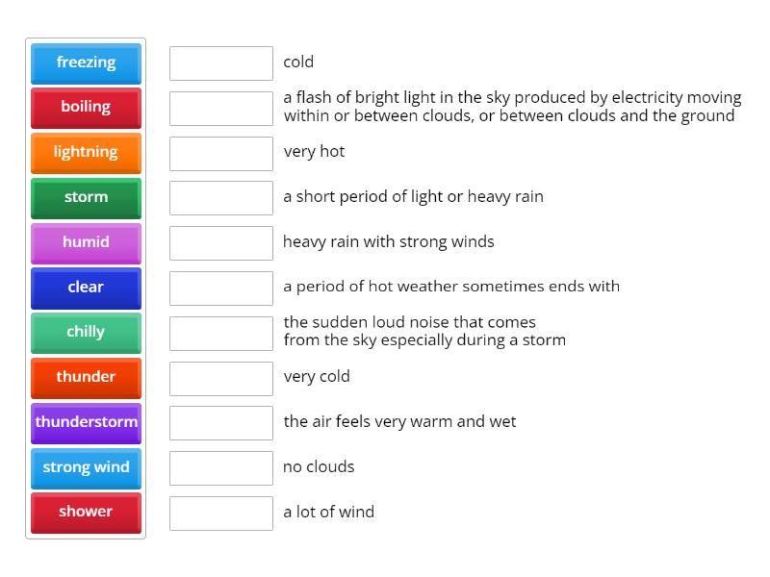Viewport: 770px width, 577px height.
Task: Click the storm word tile
Action: click(x=86, y=197)
